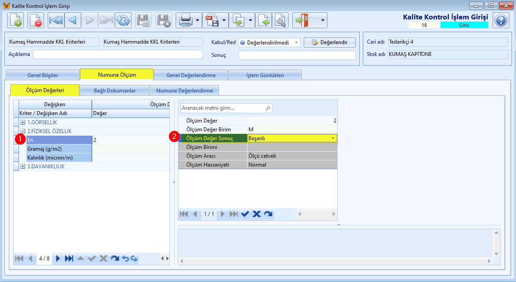Open the Ölçüm Değer Sonuç Başarılı dropdown
516x282 pixels.
pos(333,138)
